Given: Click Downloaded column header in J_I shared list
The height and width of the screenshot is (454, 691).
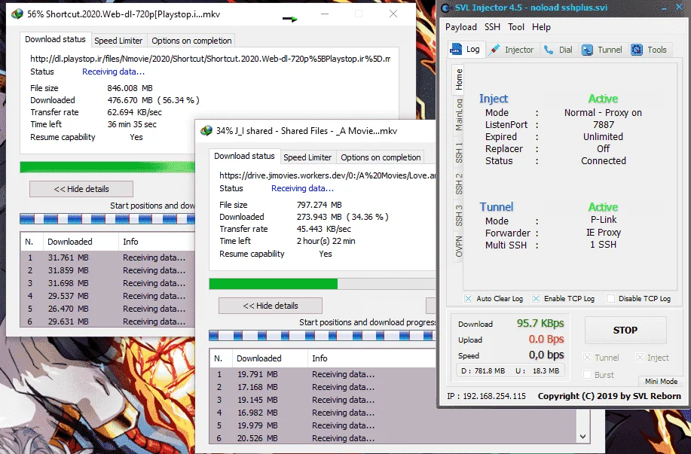Looking at the screenshot, I should pos(270,358).
